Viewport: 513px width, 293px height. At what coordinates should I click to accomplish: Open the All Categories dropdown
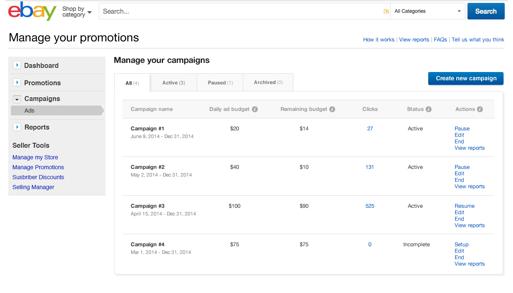(x=427, y=11)
